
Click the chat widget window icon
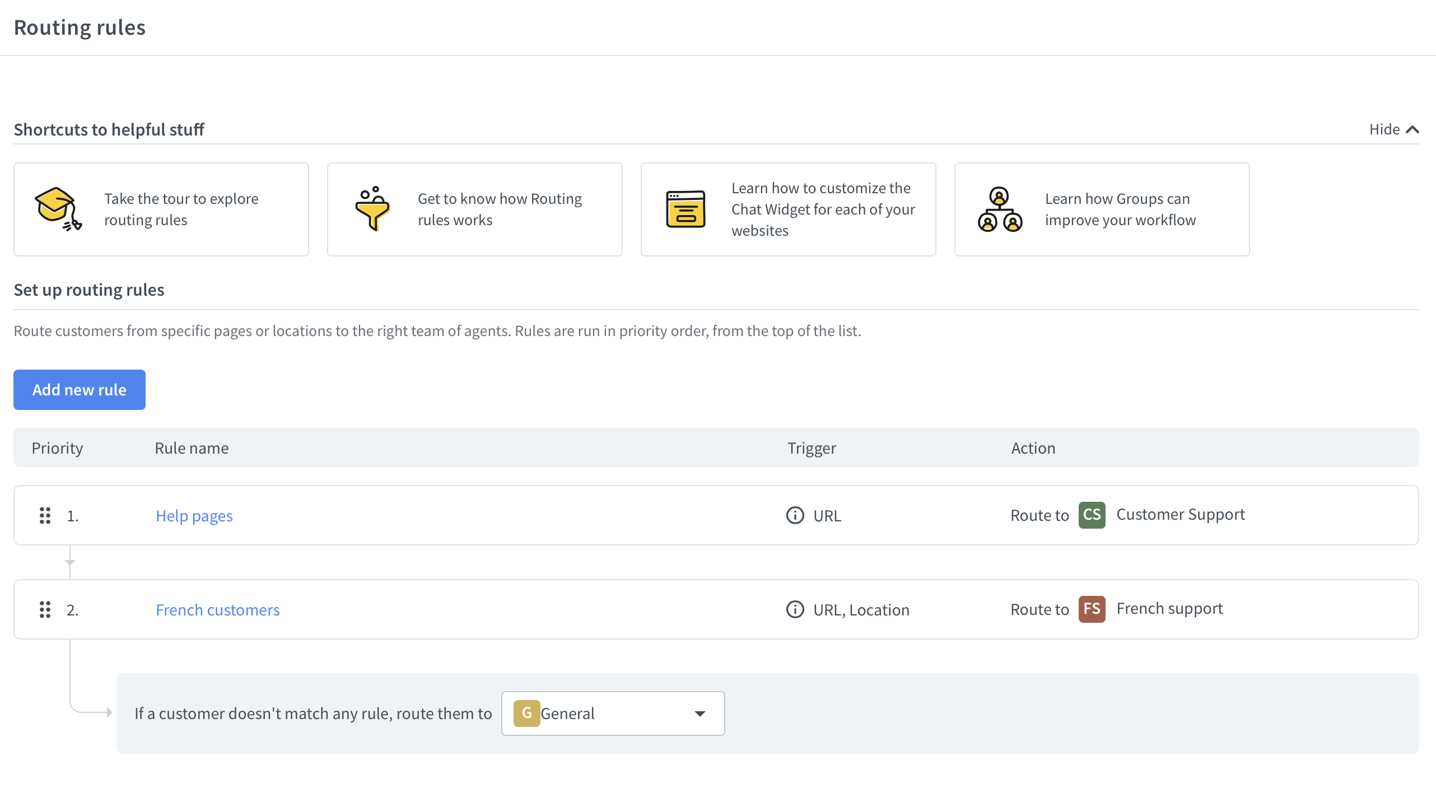click(686, 209)
